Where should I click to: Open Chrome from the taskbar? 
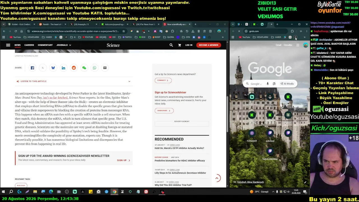point(114,192)
